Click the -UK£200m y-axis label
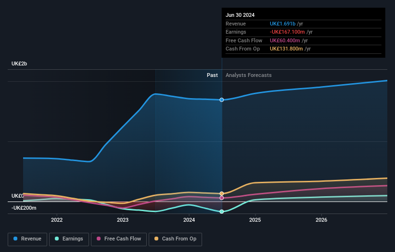This screenshot has height=252, width=395. [24, 208]
